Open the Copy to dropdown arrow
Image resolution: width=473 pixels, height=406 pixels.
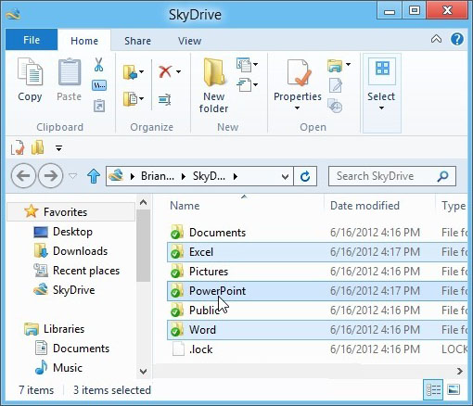tap(141, 98)
